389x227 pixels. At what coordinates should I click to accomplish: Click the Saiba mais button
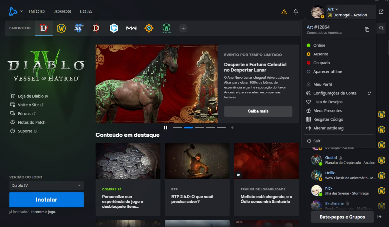pos(258,111)
